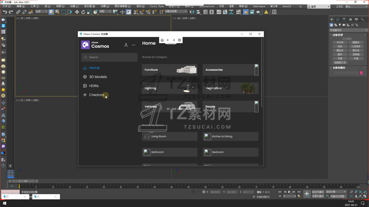Click the Cosmos Search input field

(109, 57)
